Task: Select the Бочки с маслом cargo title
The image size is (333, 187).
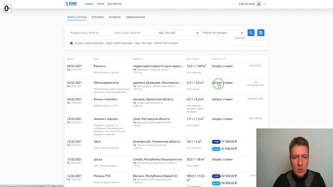Action: [105, 99]
